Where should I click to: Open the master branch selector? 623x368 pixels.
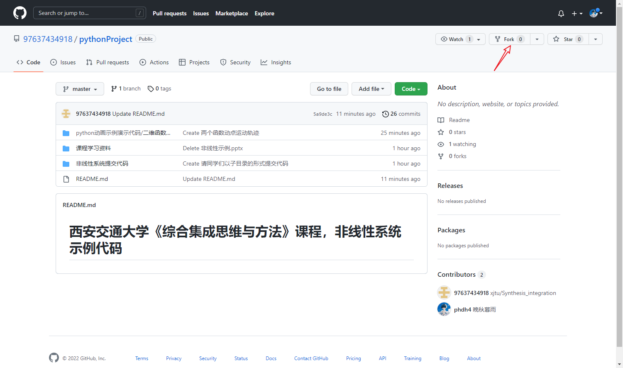pyautogui.click(x=80, y=89)
